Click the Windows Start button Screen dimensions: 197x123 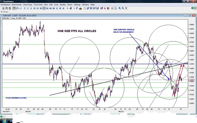click(5, 120)
